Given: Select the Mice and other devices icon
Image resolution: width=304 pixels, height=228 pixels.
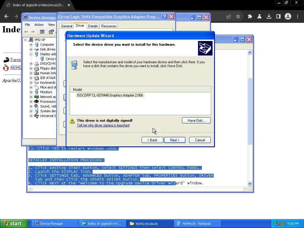Looking at the screenshot, I should (37, 87).
